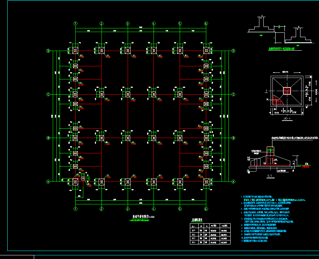This screenshot has width=319, height=259.
Task: Click left grid axis bubble A
Action: coord(48,181)
